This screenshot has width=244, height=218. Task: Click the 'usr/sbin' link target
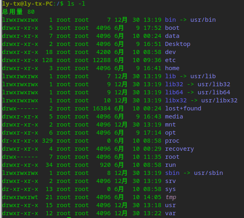(209, 173)
